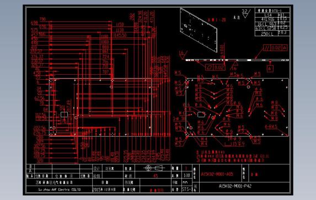Click the red part code A15K02-M001-A05
The width and height of the screenshot is (316, 200).
pos(217,174)
